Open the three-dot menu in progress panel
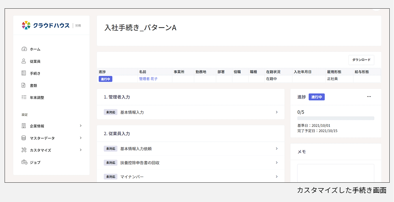394x202 pixels. point(369,97)
